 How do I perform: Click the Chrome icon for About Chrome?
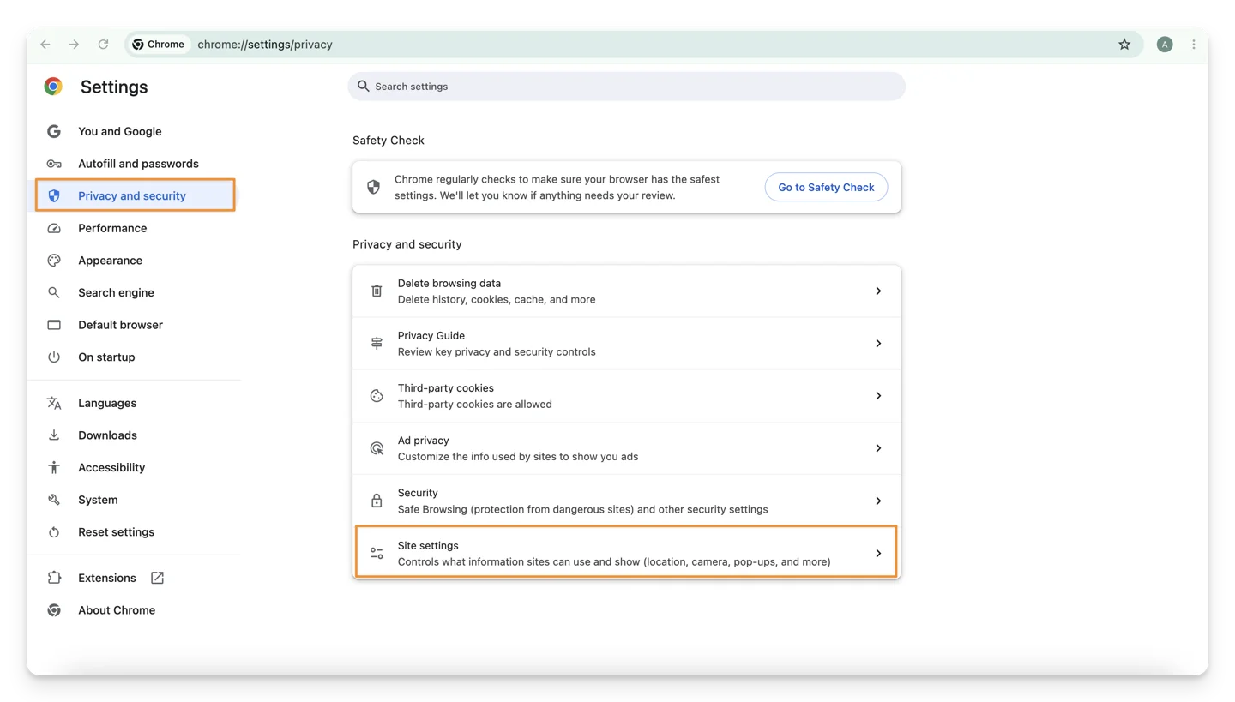pyautogui.click(x=54, y=610)
